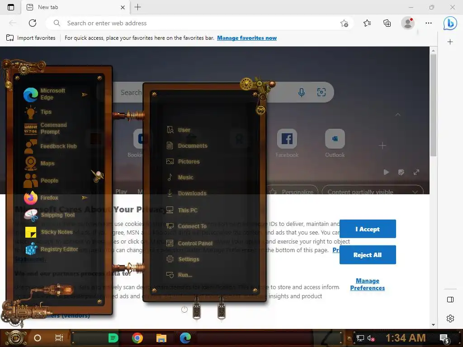Select Run... in start menu
Image resolution: width=463 pixels, height=347 pixels.
(179, 275)
